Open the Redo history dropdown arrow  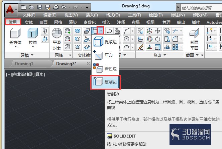point(82,7)
